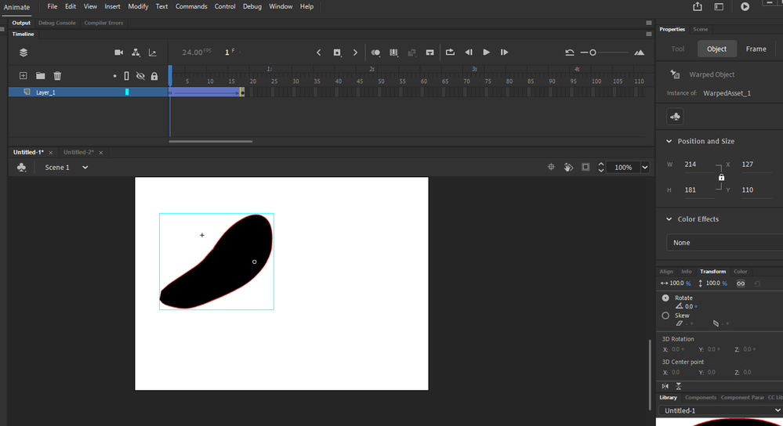Delete layer with the trash icon
Screen dimensions: 783x426
(x=57, y=76)
